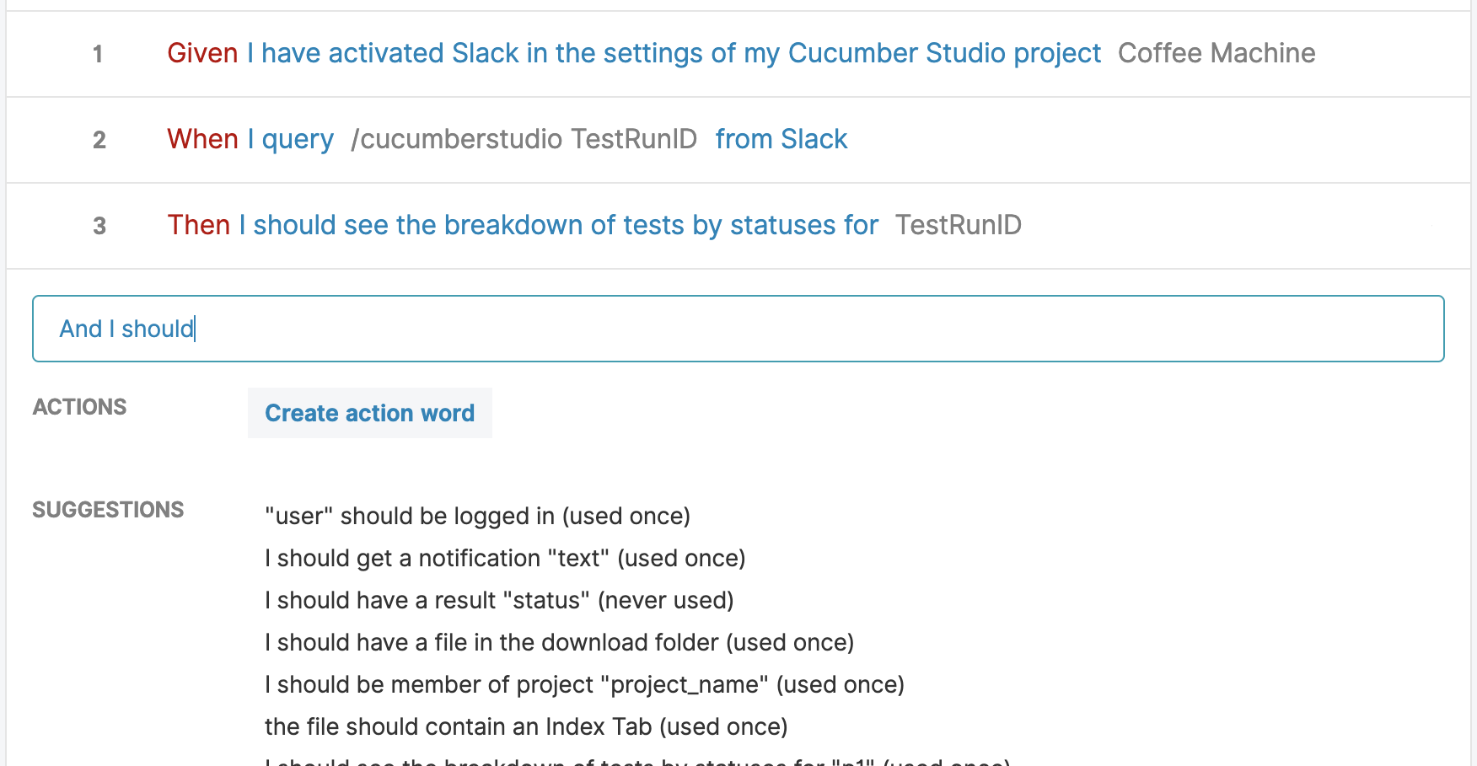Click the 'Coffee Machine' parameter in step 1
This screenshot has width=1477, height=766.
(1217, 53)
